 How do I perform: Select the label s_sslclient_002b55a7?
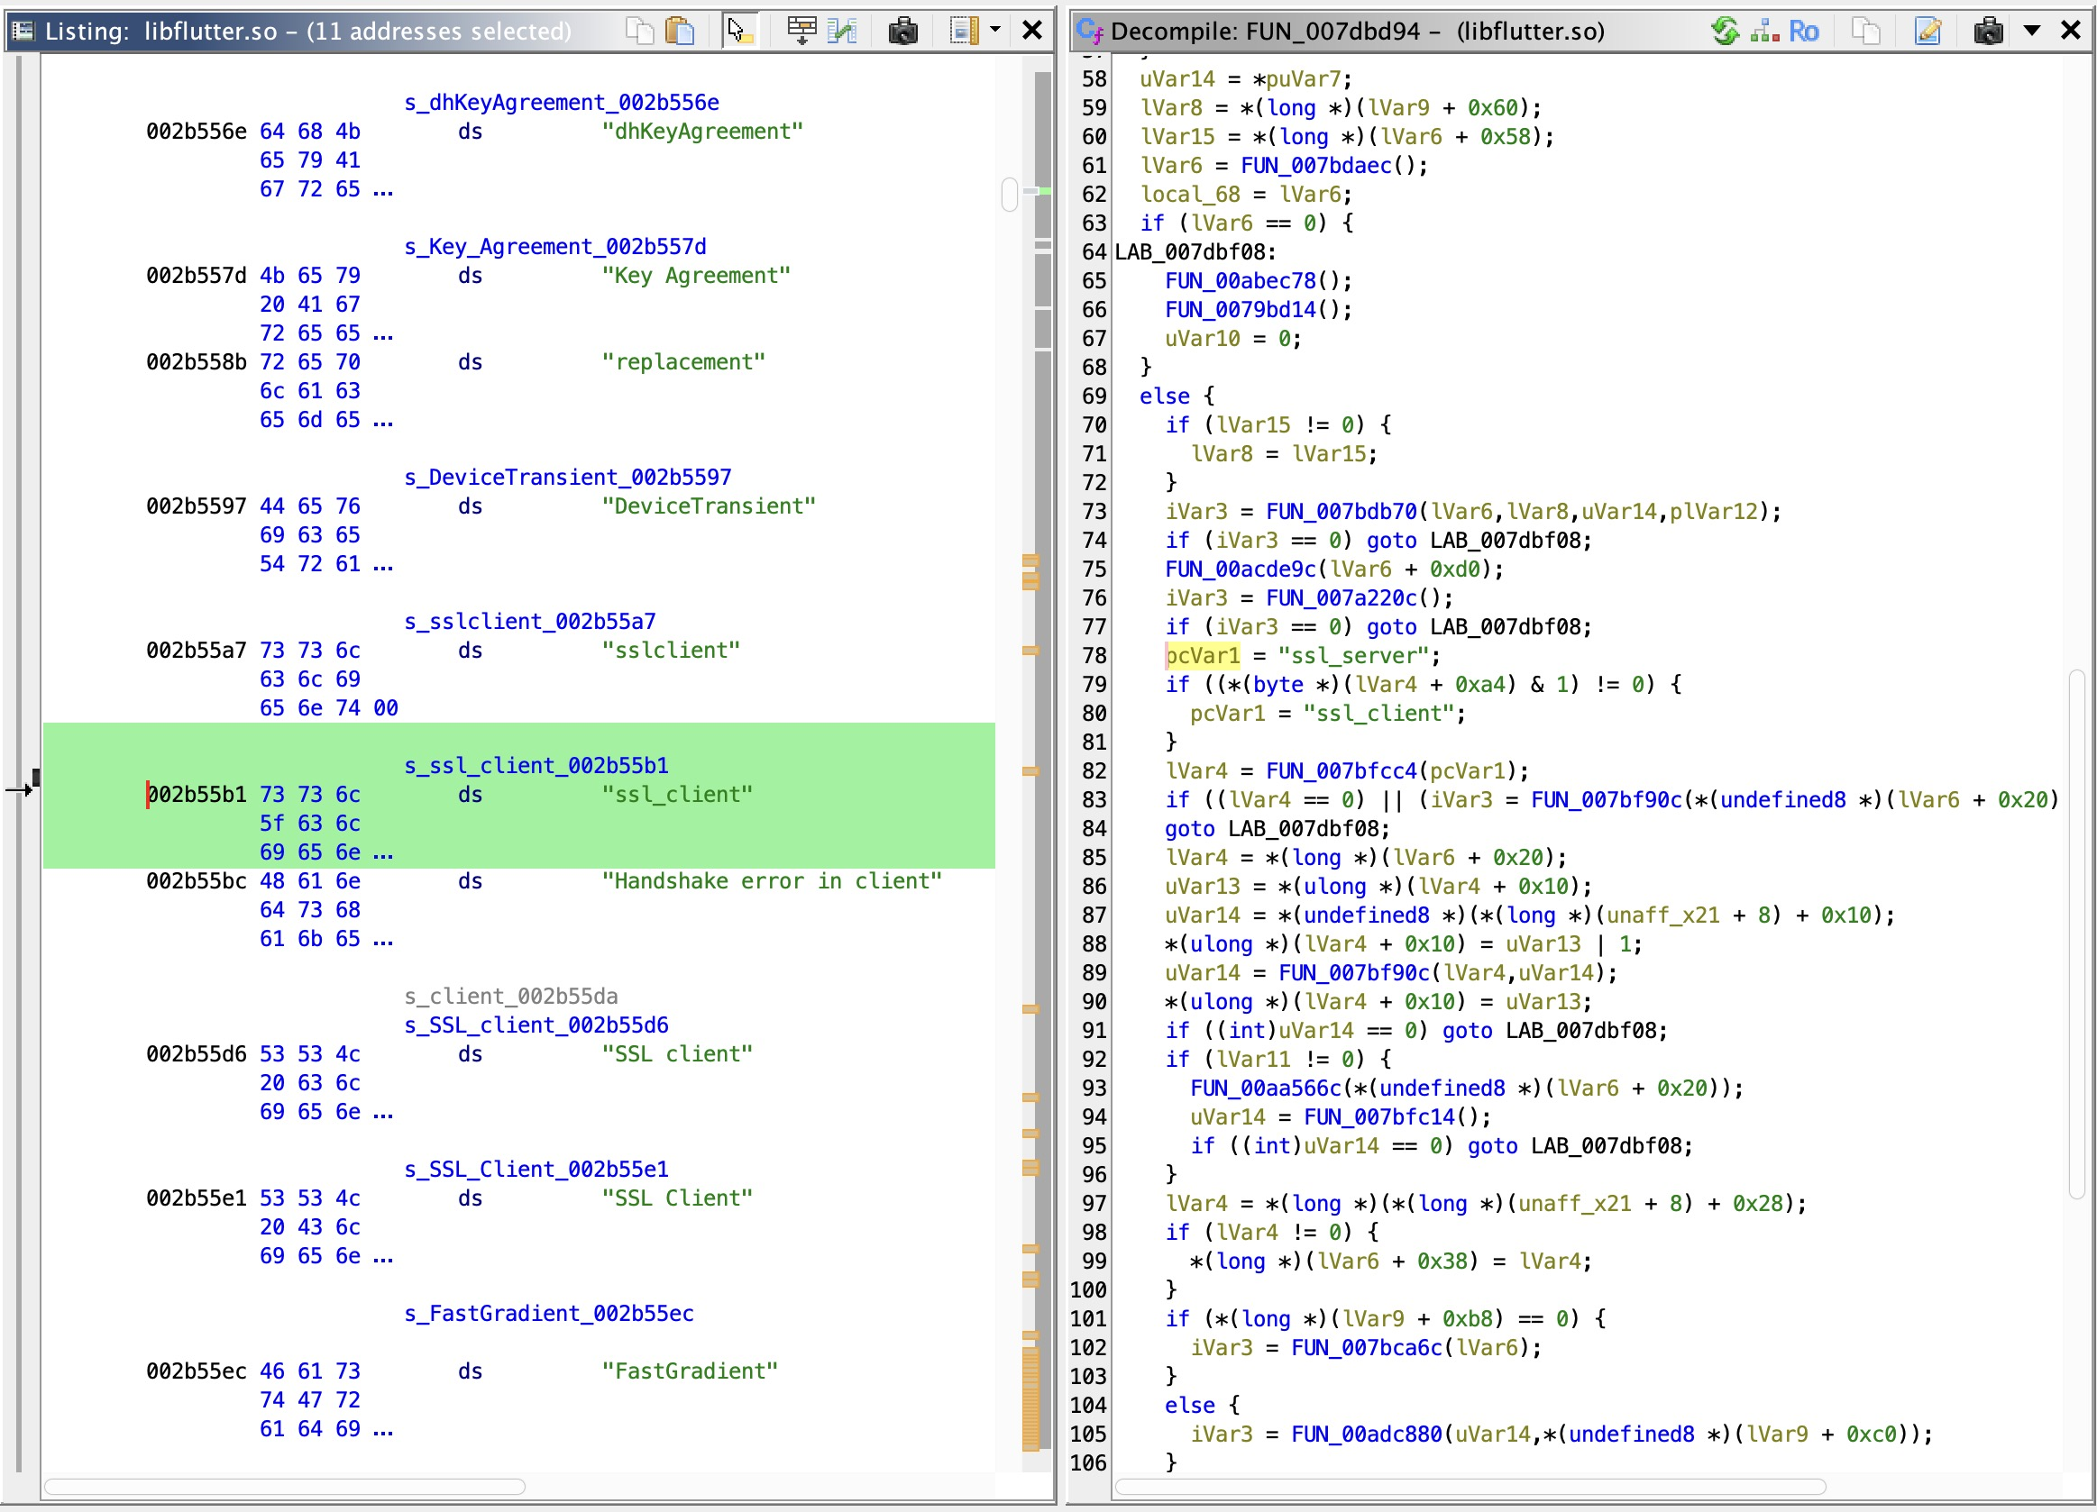click(530, 622)
